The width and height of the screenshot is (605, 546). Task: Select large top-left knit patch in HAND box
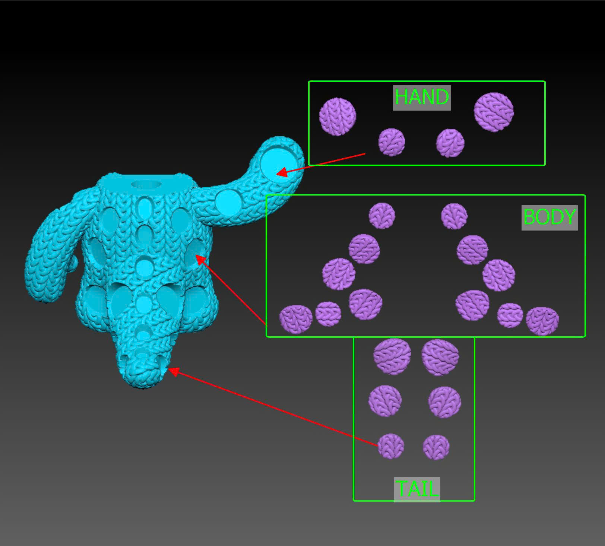(x=338, y=117)
